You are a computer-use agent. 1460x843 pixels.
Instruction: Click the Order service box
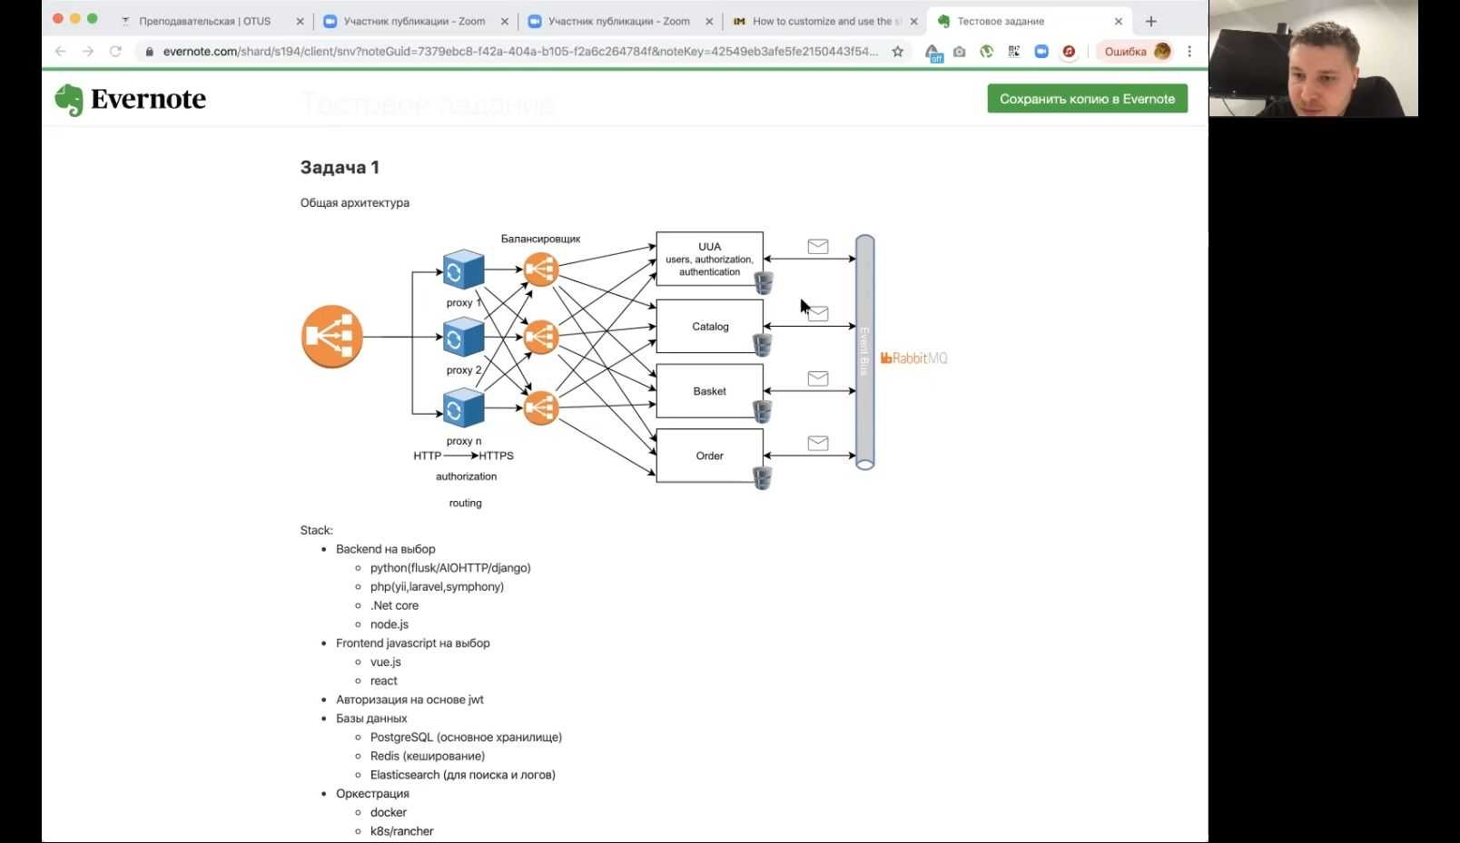(709, 456)
